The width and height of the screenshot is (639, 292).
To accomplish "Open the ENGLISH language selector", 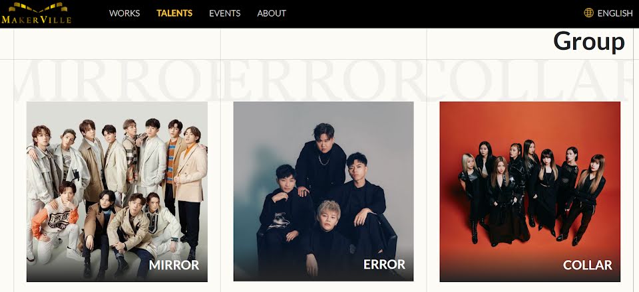I will point(614,13).
